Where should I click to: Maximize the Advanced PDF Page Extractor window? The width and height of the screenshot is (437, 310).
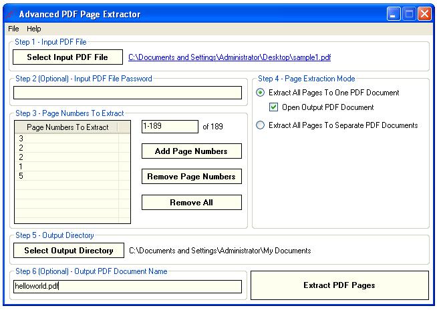pos(409,13)
